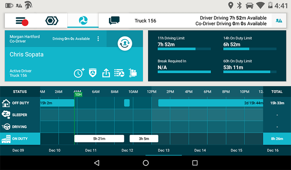Open the log list refresh icon
The height and width of the screenshot is (170, 291).
(119, 73)
